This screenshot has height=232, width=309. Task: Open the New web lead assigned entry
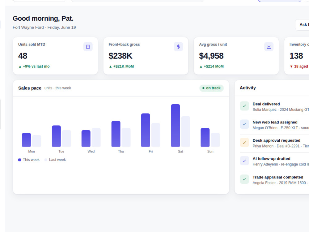(274, 125)
